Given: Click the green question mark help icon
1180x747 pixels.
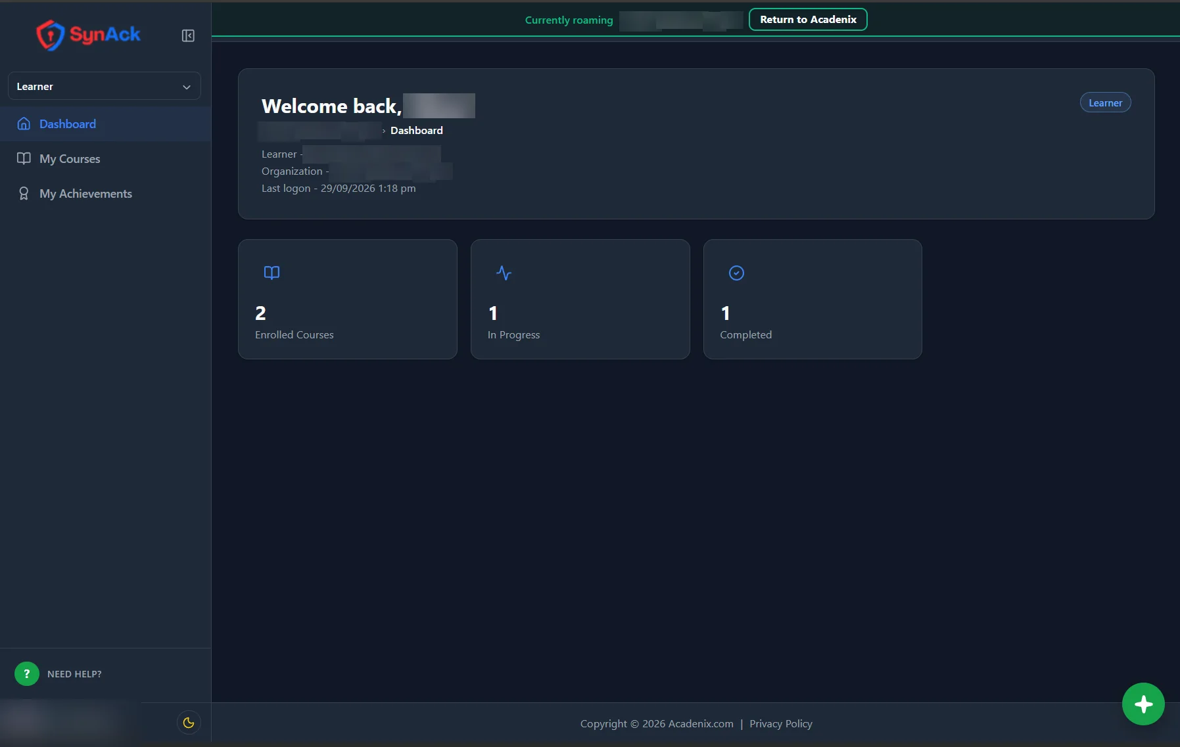Looking at the screenshot, I should pos(27,673).
